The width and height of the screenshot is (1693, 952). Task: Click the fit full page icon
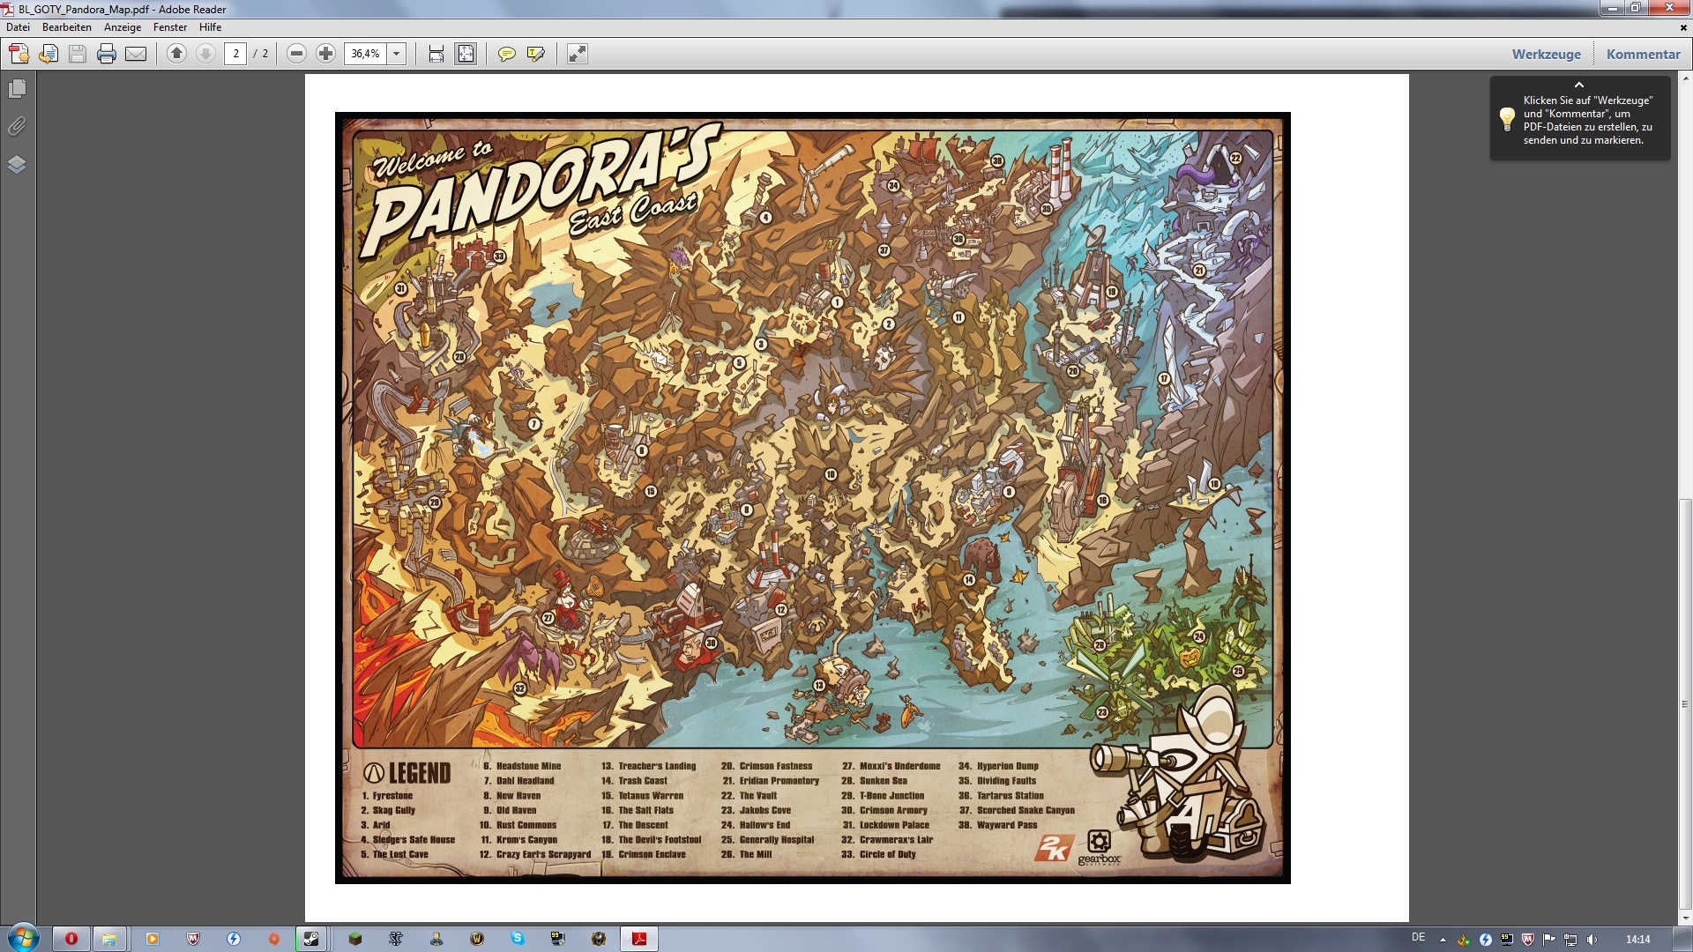pos(466,54)
